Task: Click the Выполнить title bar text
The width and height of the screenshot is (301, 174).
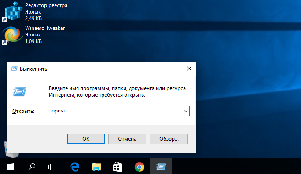Action: coord(33,69)
